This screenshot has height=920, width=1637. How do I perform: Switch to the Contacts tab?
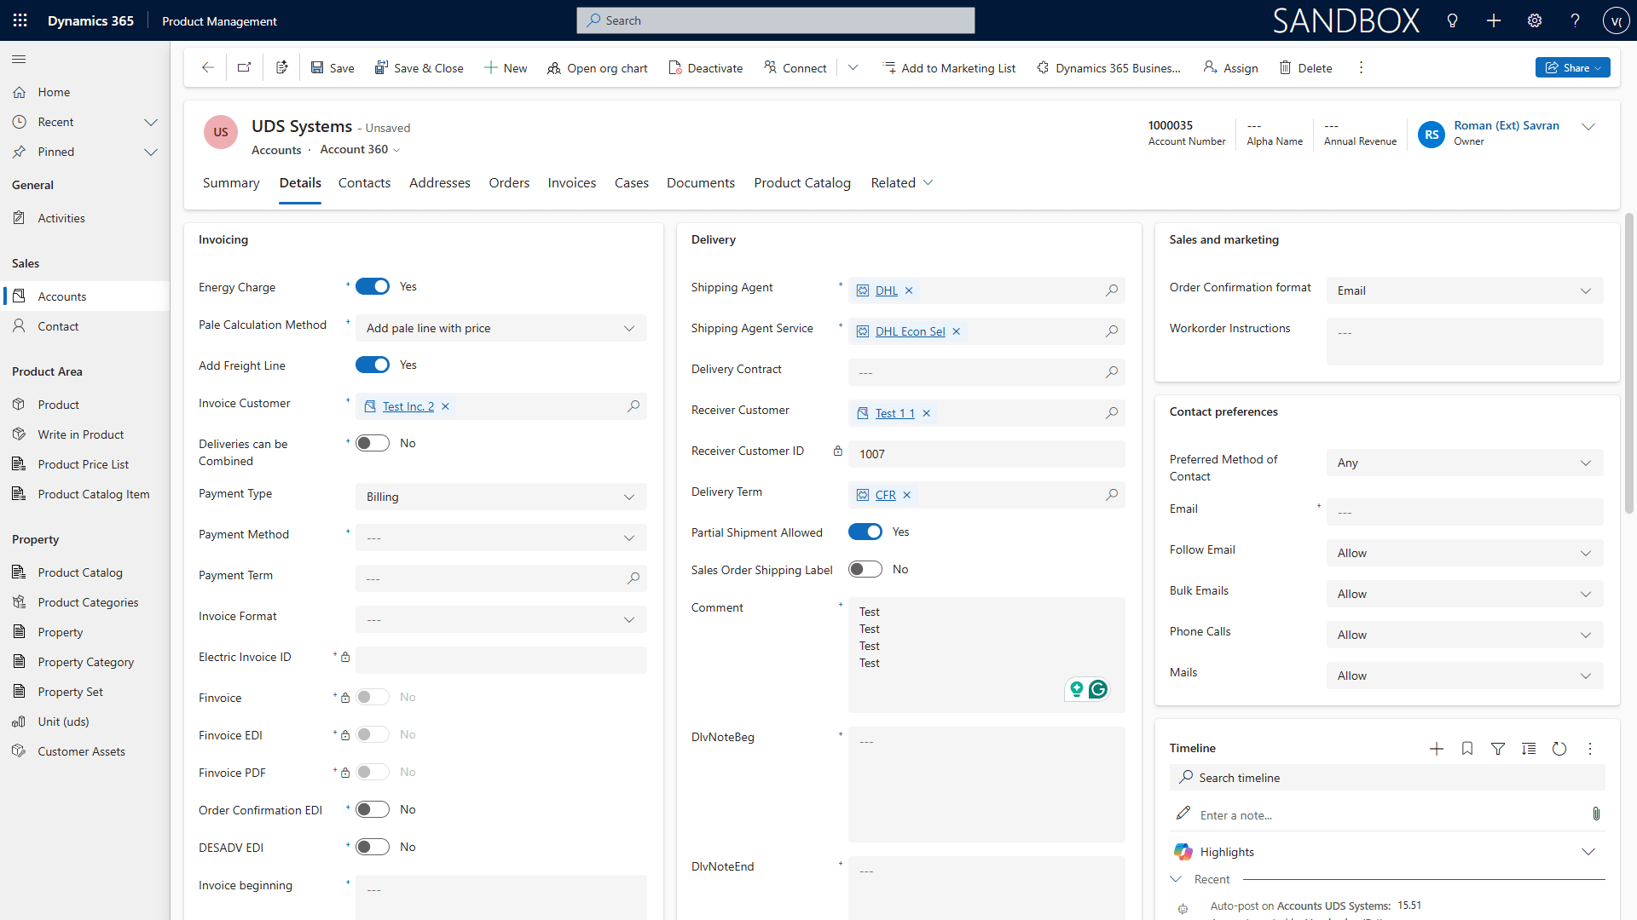pyautogui.click(x=364, y=182)
